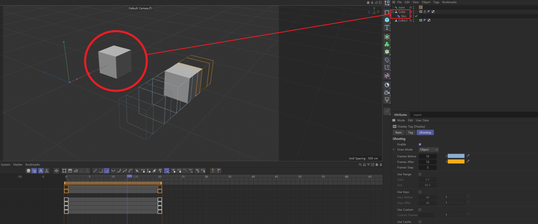This screenshot has height=224, width=538.
Task: Collapse the Cube hierarchy in Object Manager
Action: [393, 12]
